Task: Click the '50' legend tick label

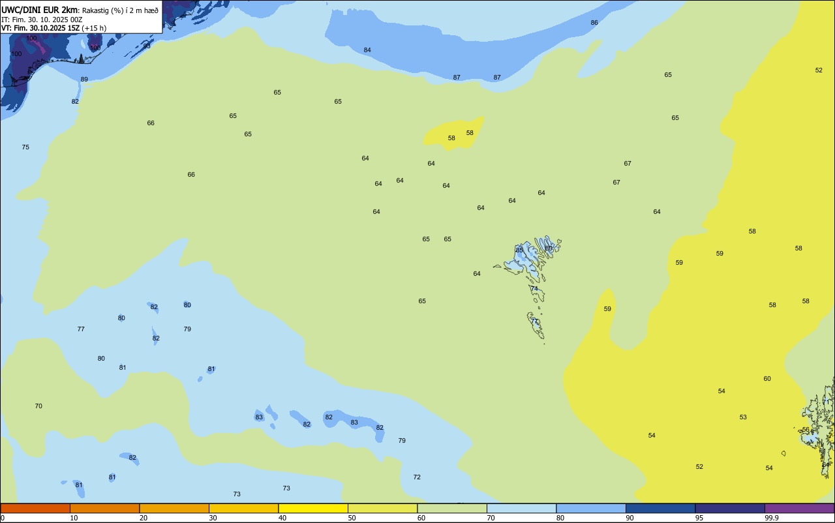Action: (x=352, y=518)
